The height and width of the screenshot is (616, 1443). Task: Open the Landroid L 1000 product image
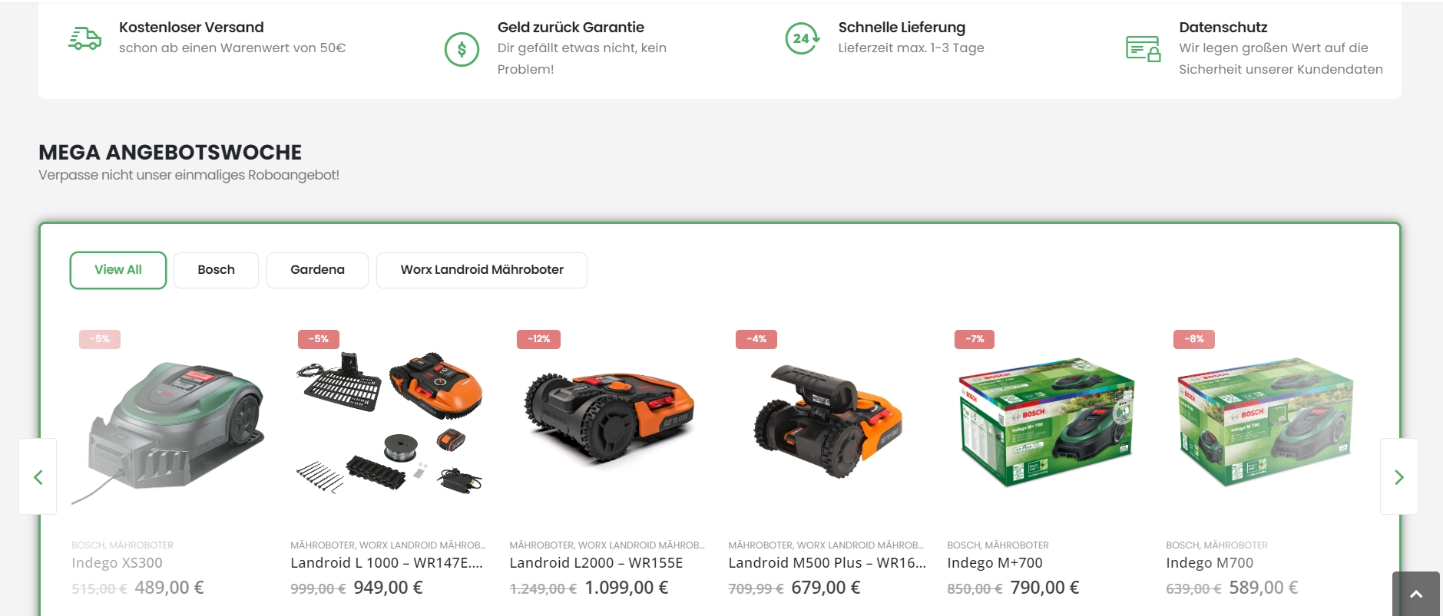pyautogui.click(x=389, y=422)
